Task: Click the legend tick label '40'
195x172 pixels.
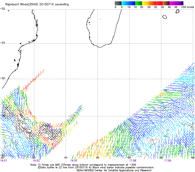Action: (169, 7)
